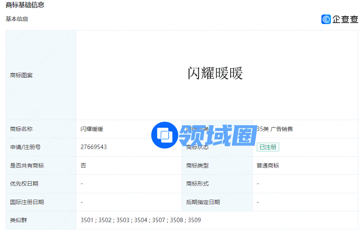Click the registration number 27669543
The image size is (362, 231).
click(94, 147)
